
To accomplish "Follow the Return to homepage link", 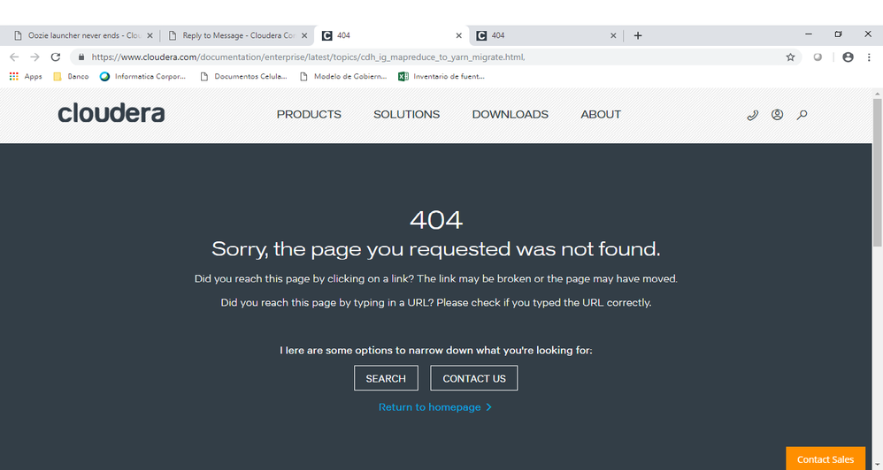I will point(434,407).
